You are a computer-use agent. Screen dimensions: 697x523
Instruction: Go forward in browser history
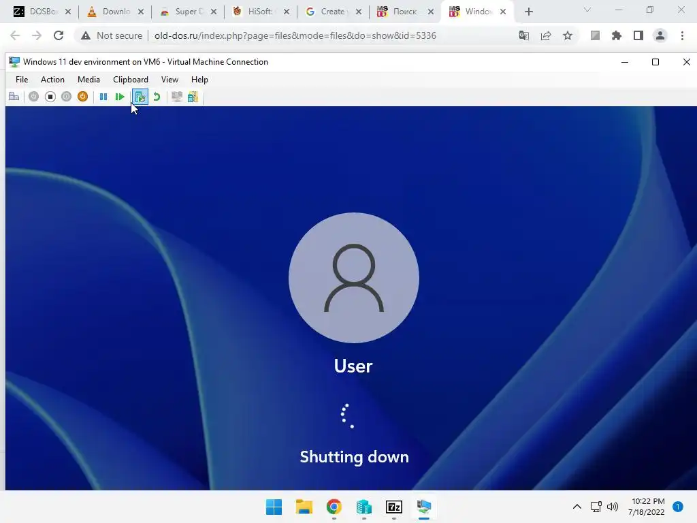pyautogui.click(x=37, y=35)
